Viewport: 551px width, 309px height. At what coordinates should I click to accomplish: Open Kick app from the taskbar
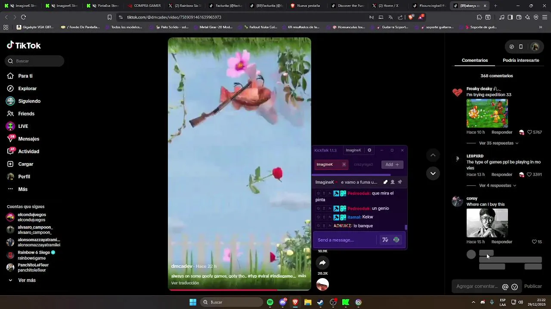tap(346, 302)
